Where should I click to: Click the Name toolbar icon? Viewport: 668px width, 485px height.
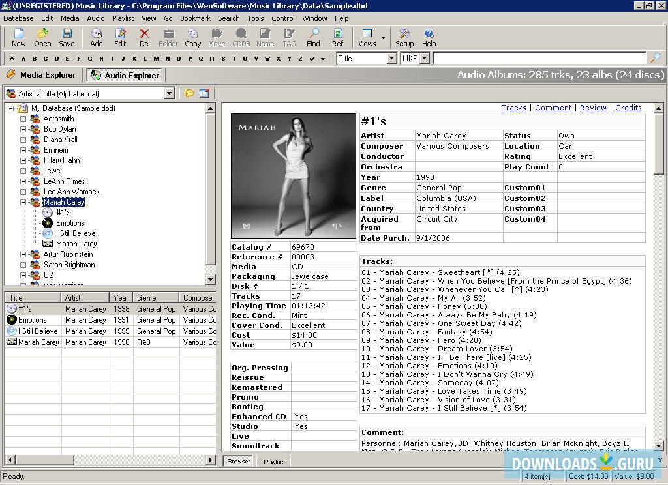265,37
